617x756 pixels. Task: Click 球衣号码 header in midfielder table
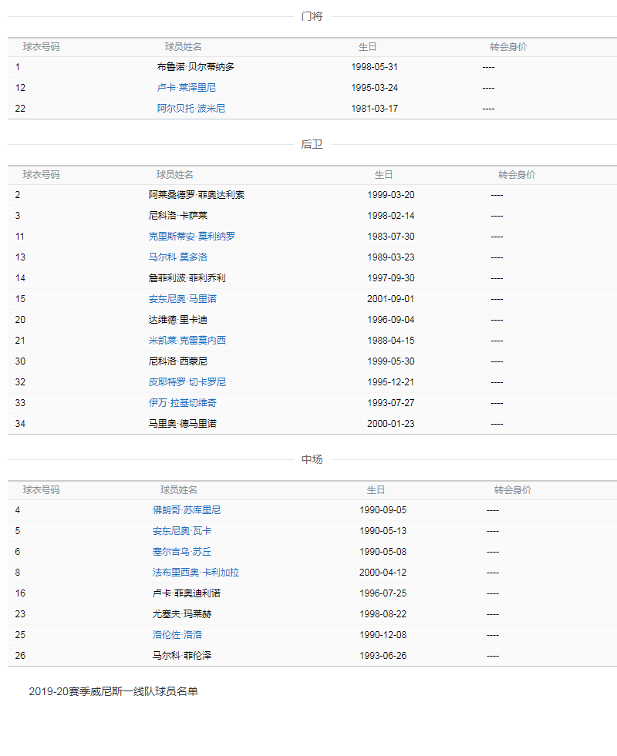(41, 490)
